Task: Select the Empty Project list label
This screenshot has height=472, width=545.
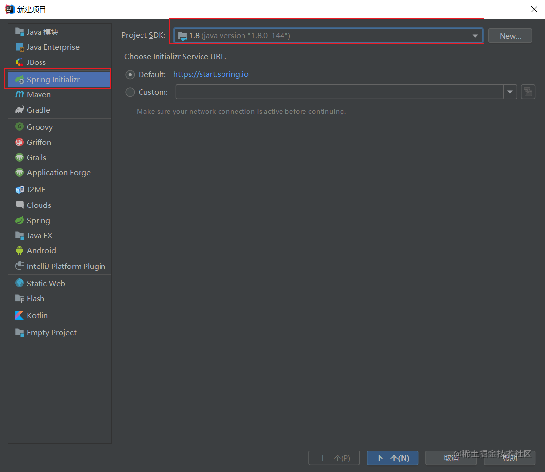Action: (51, 332)
